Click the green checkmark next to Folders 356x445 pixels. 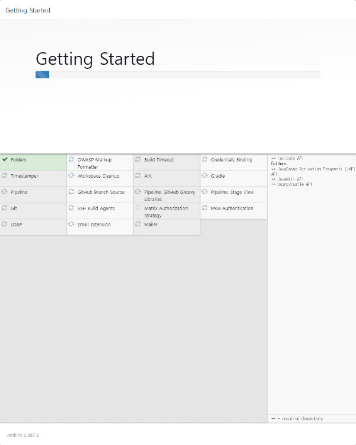tap(5, 159)
